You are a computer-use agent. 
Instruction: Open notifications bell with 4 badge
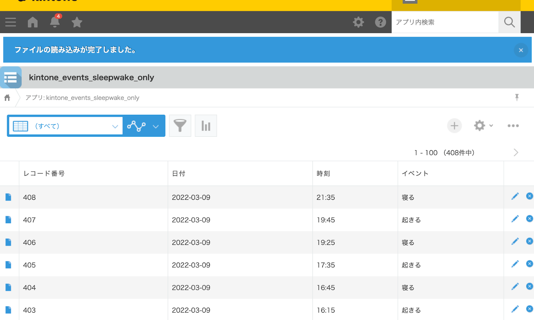point(55,22)
